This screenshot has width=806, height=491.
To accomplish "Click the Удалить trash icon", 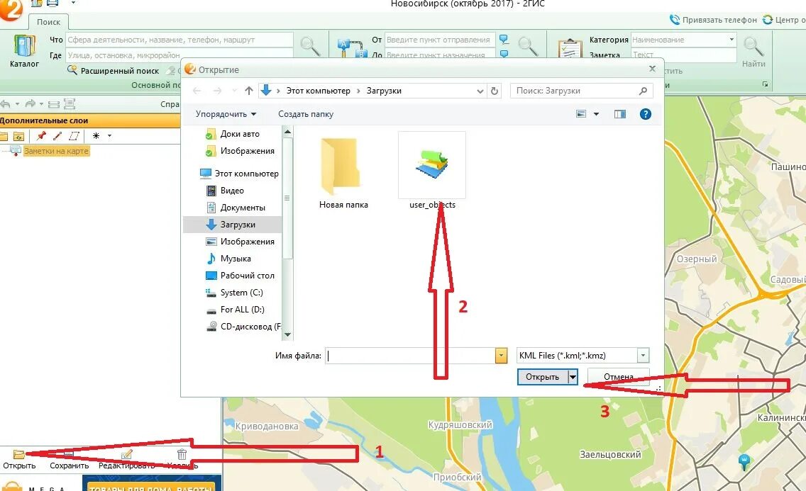I will 182,455.
